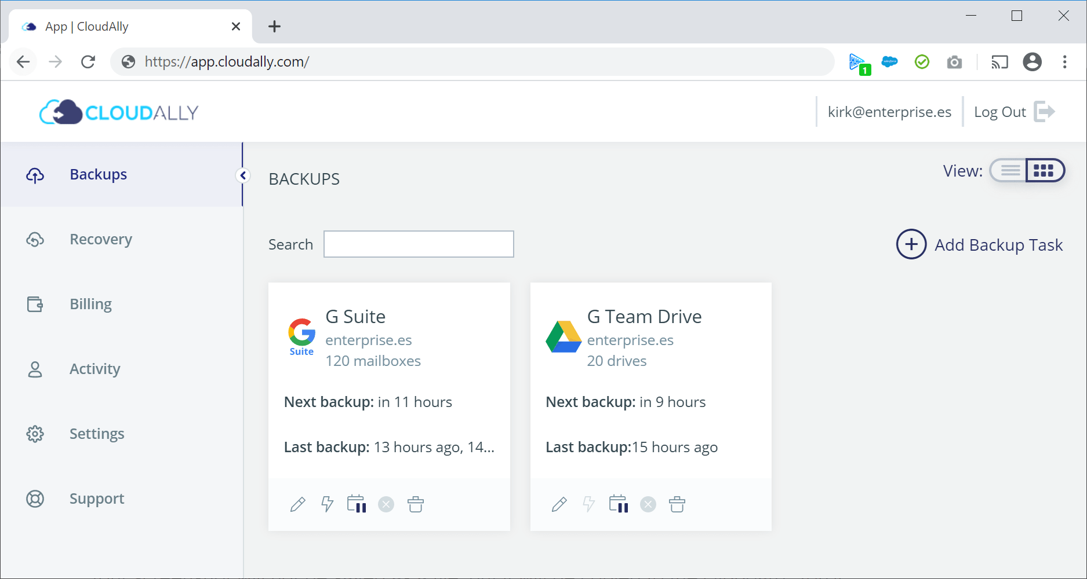The height and width of the screenshot is (579, 1087).
Task: Click enterprise.es under G Team Drive
Action: click(x=630, y=340)
